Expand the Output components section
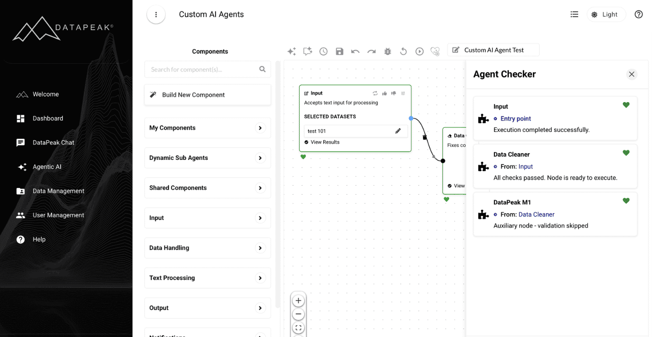Viewport: 652px width, 337px height. tap(207, 308)
